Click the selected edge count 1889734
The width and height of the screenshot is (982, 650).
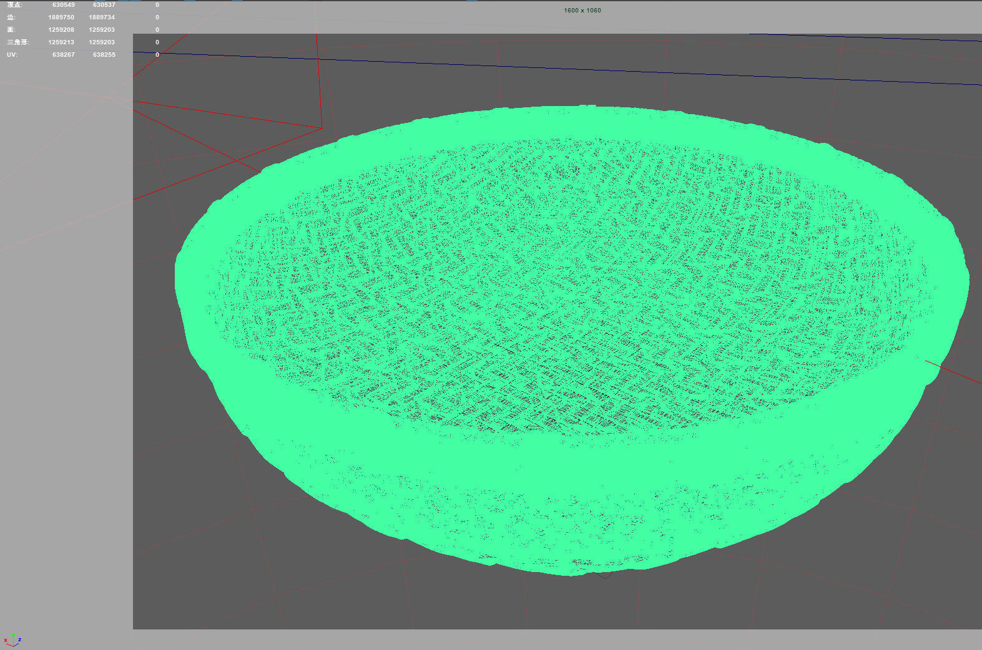[x=102, y=17]
